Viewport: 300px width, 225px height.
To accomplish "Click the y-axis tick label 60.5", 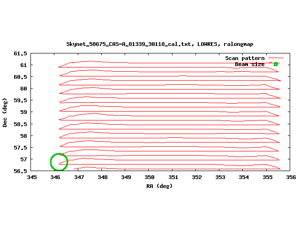I will (x=20, y=77).
